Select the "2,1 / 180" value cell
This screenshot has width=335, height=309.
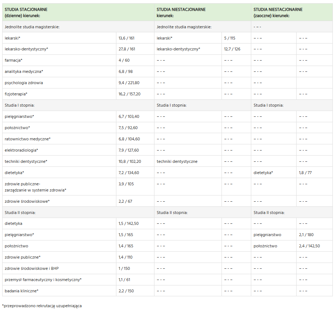(306, 235)
